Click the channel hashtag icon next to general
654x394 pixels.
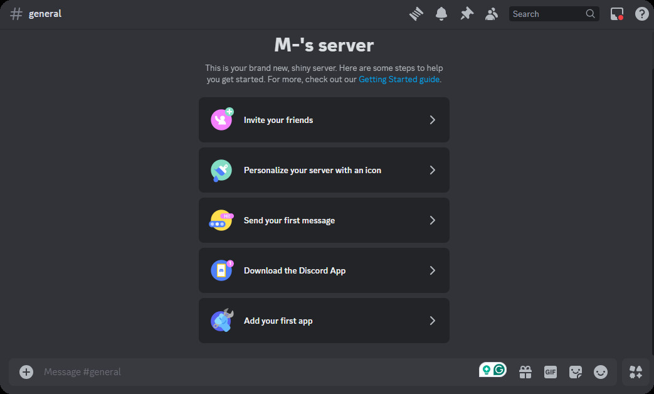click(x=16, y=14)
